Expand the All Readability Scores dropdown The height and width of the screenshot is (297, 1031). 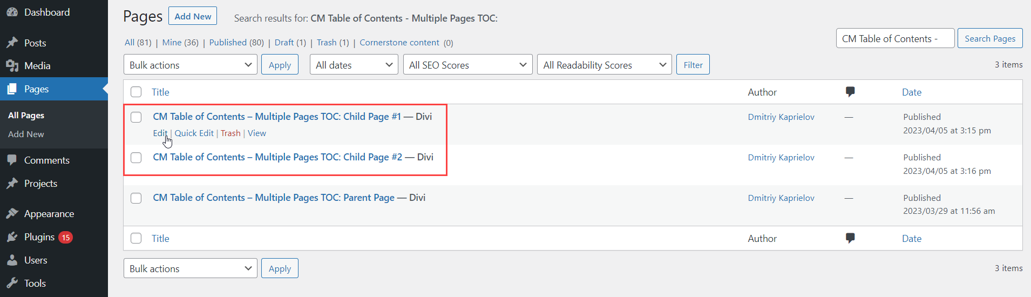(605, 65)
